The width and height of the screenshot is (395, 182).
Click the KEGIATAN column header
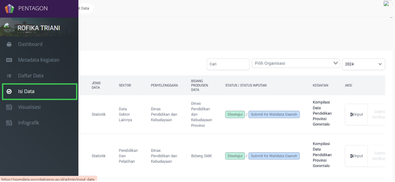[x=320, y=85]
